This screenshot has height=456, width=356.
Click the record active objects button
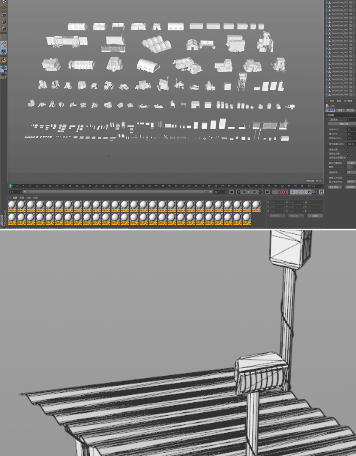click(275, 192)
